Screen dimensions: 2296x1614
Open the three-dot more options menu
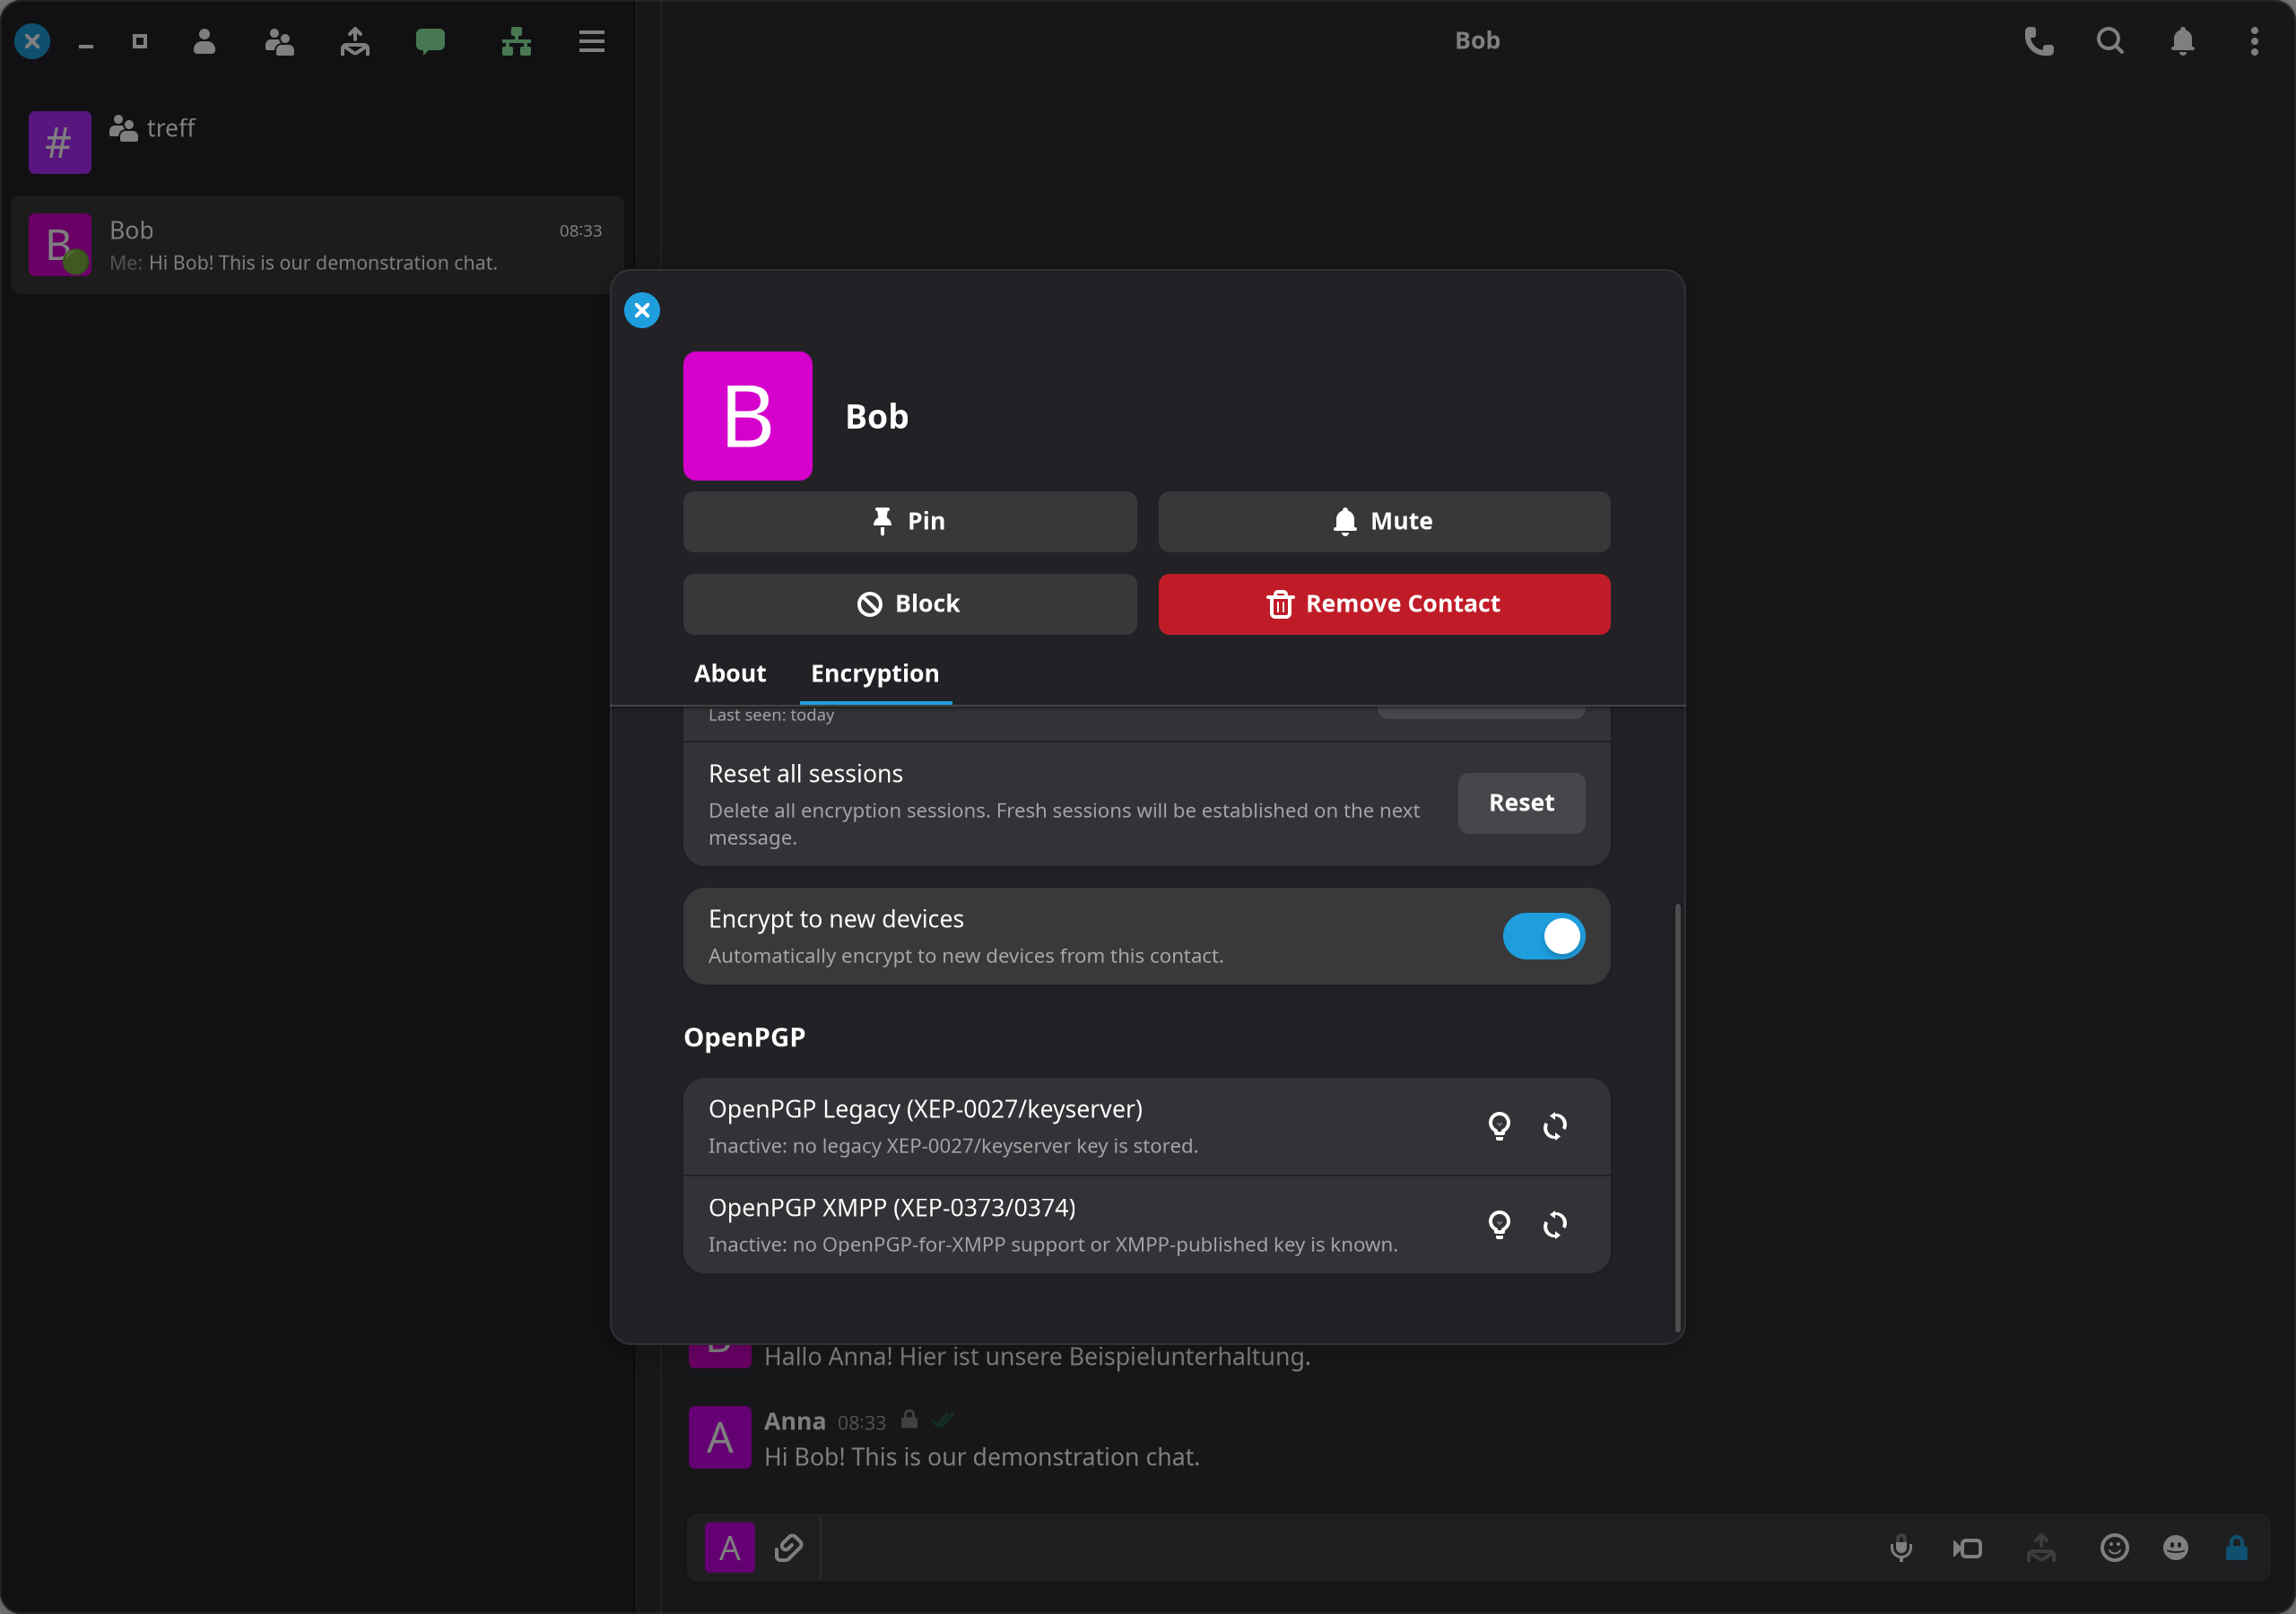click(x=2254, y=41)
